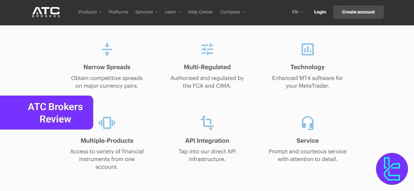
Task: Expand the Services dropdown menu
Action: point(146,12)
